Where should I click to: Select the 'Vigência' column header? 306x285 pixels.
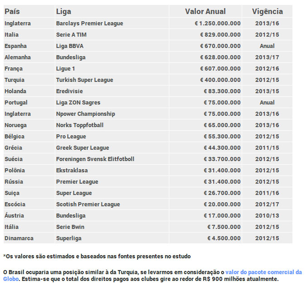click(267, 11)
